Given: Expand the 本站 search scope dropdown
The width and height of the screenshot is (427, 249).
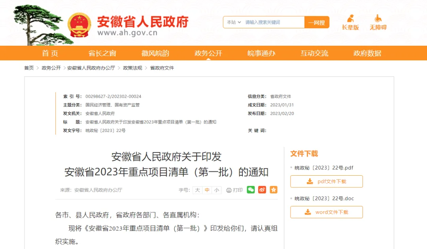Looking at the screenshot, I should point(234,22).
